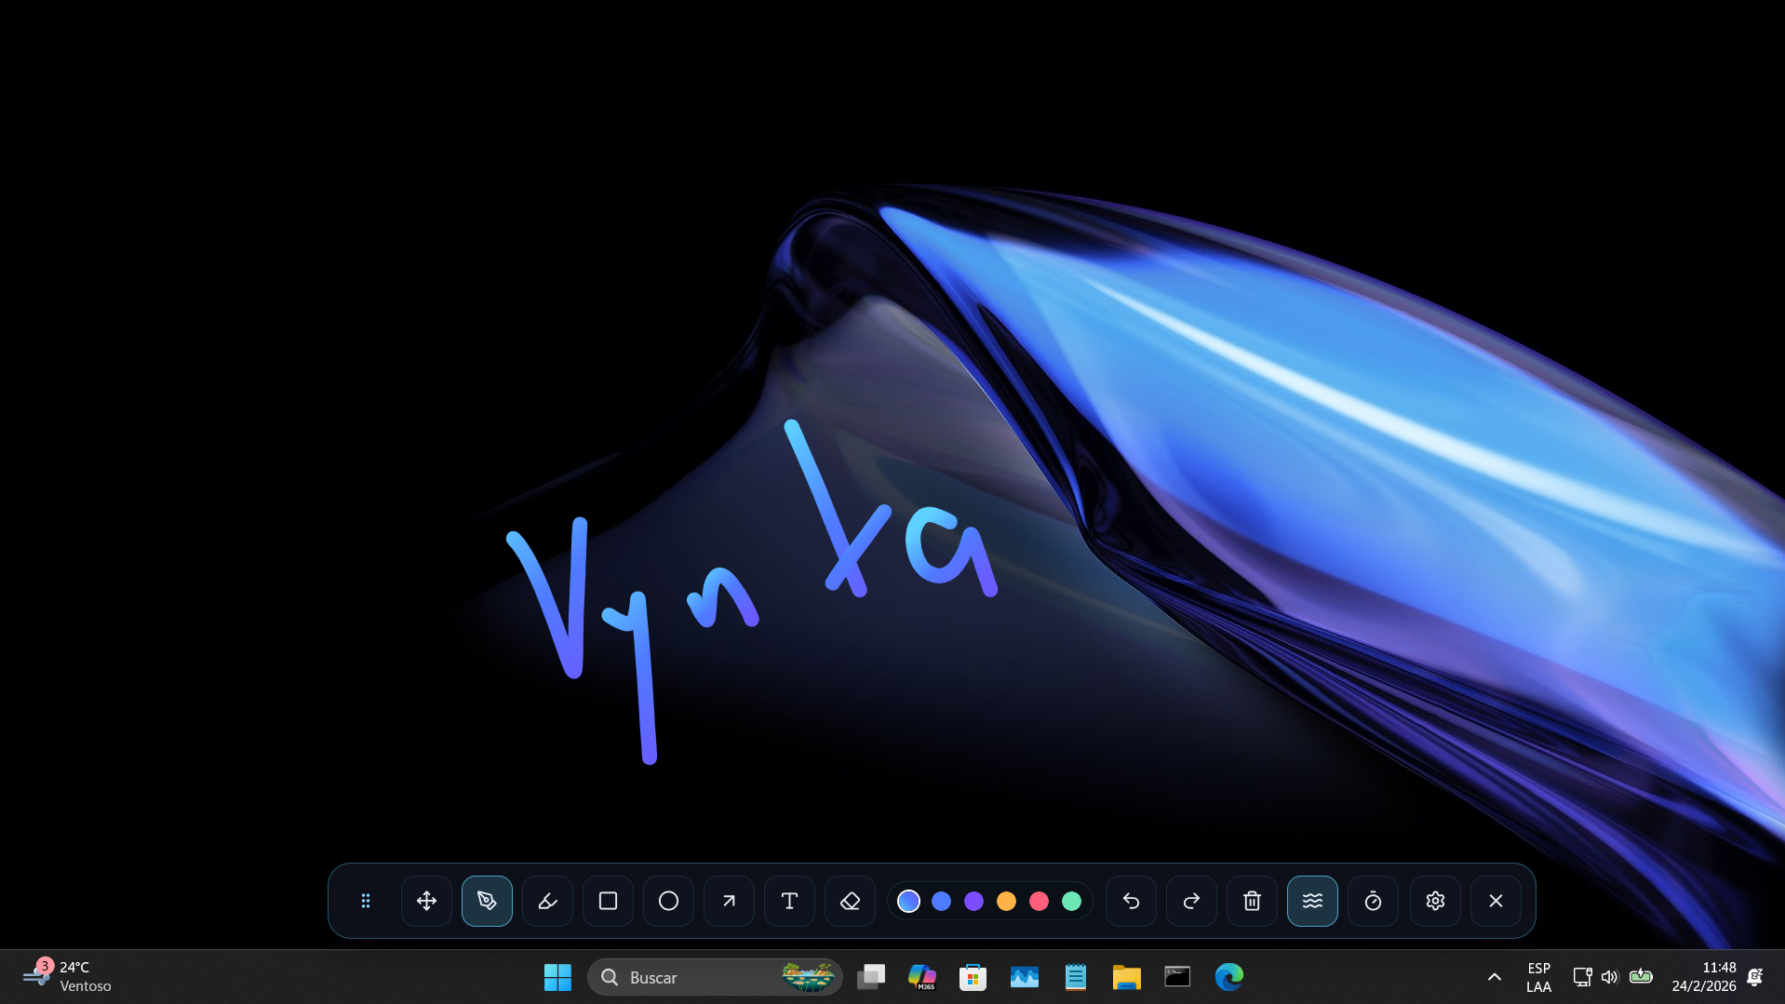Viewport: 1785px width, 1004px height.
Task: Check battery status tray icon
Action: [x=1641, y=976]
